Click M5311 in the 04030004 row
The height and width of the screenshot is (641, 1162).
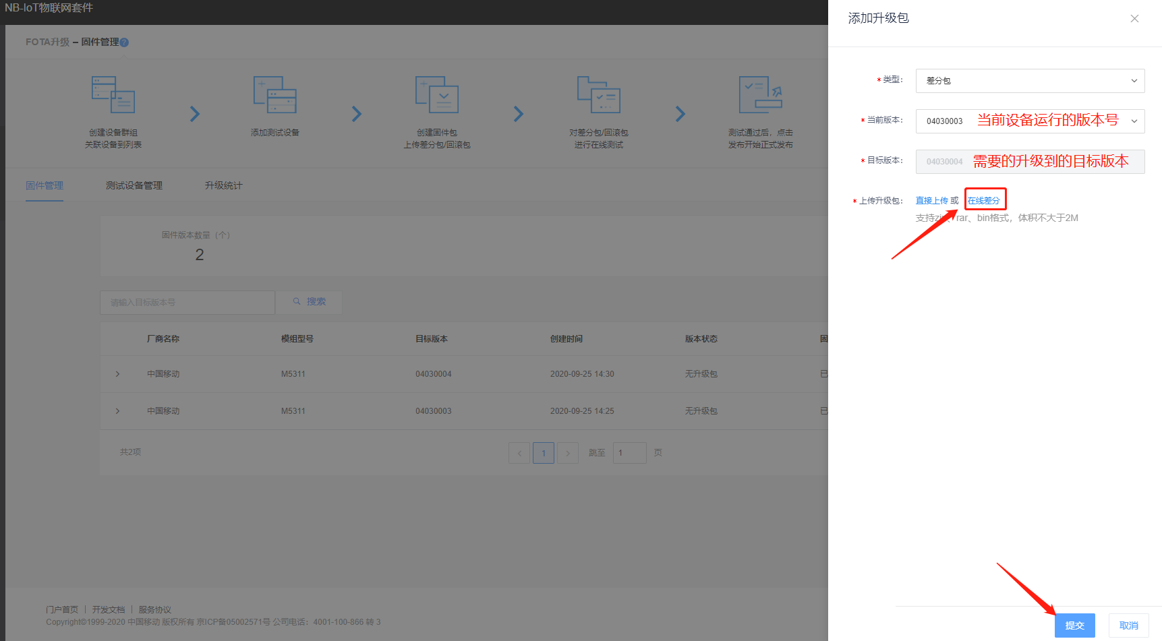[x=293, y=374]
